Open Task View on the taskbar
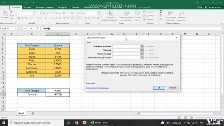Screen dimensions: 224x126 coord(68,122)
